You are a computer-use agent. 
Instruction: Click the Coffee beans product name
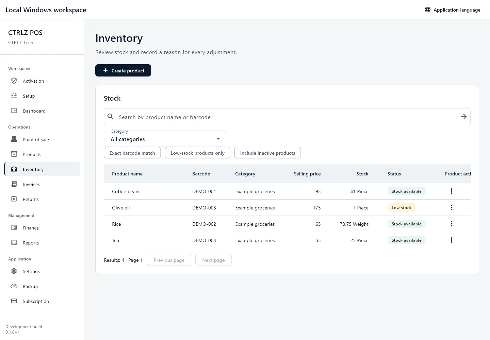point(126,191)
